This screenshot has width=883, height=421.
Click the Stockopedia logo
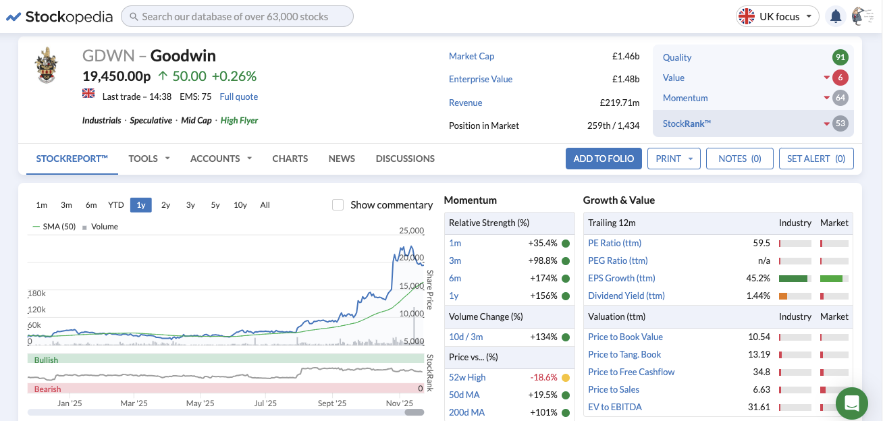(59, 16)
